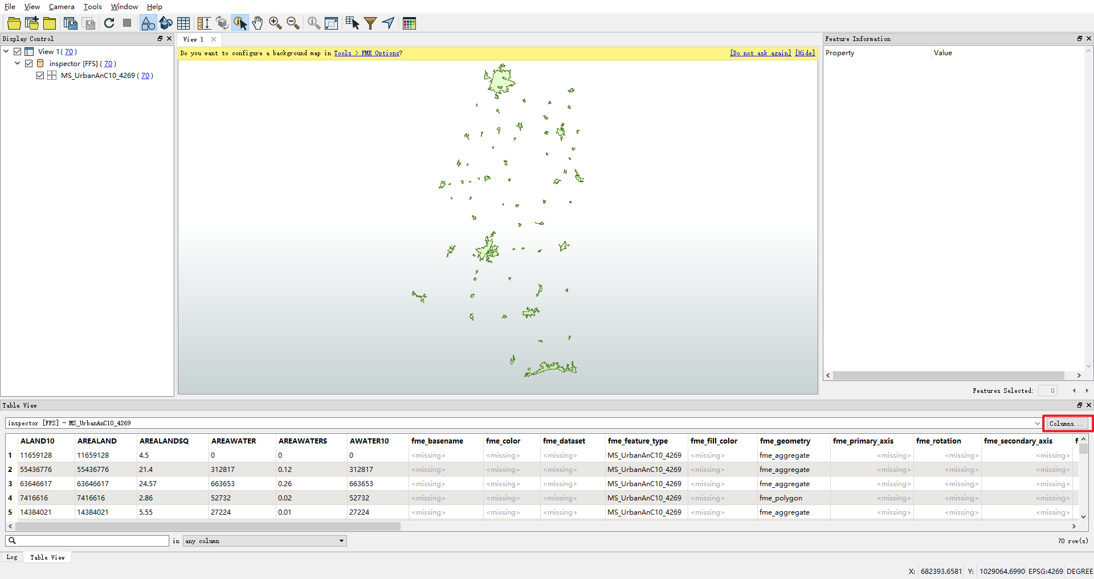Float the Feature Information panel
Viewport: 1094px width, 579px height.
[x=1080, y=39]
